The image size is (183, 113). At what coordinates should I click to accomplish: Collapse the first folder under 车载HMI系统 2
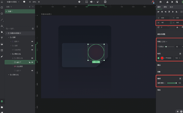point(9,37)
